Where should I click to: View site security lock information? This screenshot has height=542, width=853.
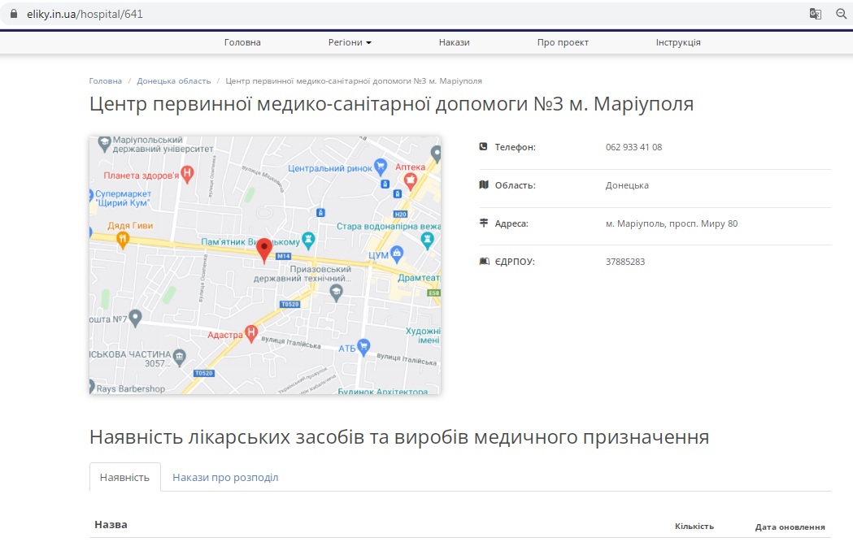pyautogui.click(x=12, y=14)
